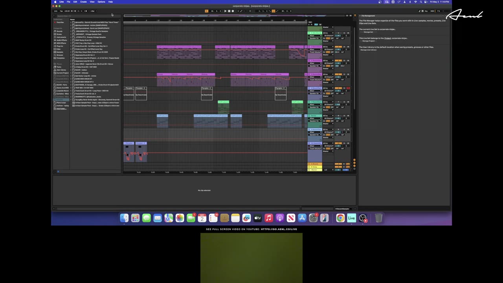
Task: Expand the TRAP 808 + HI-HAT MIDI folder
Action: pos(72,88)
